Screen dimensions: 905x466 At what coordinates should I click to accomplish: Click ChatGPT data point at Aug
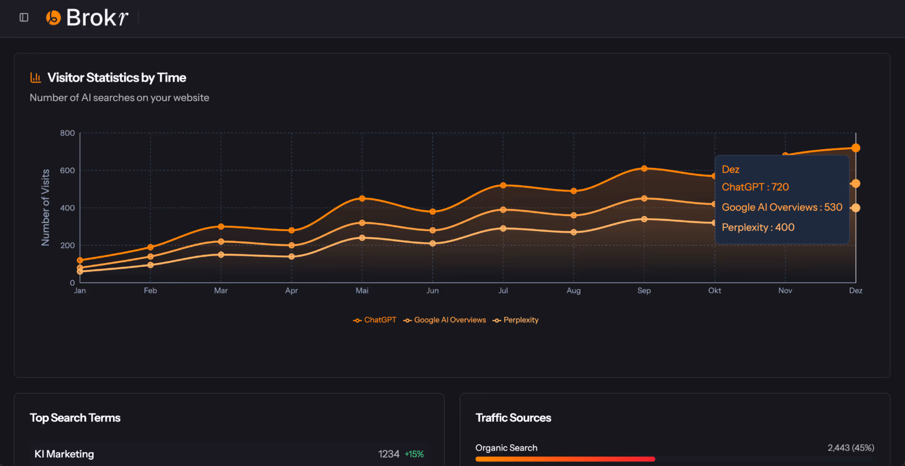click(574, 191)
